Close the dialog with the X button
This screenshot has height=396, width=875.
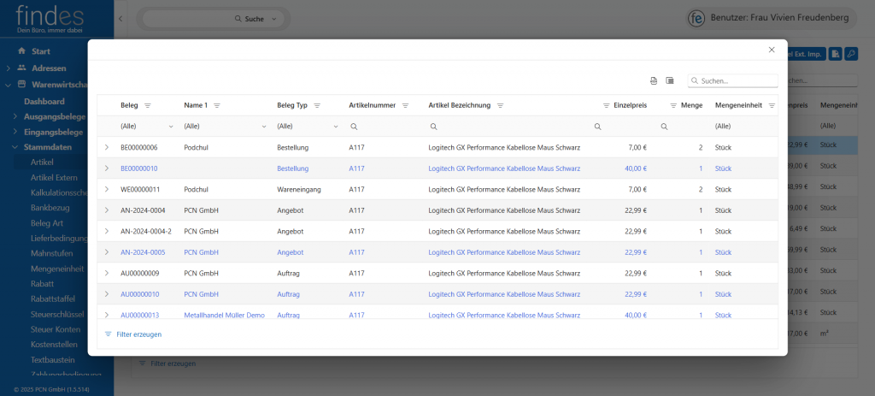(772, 50)
